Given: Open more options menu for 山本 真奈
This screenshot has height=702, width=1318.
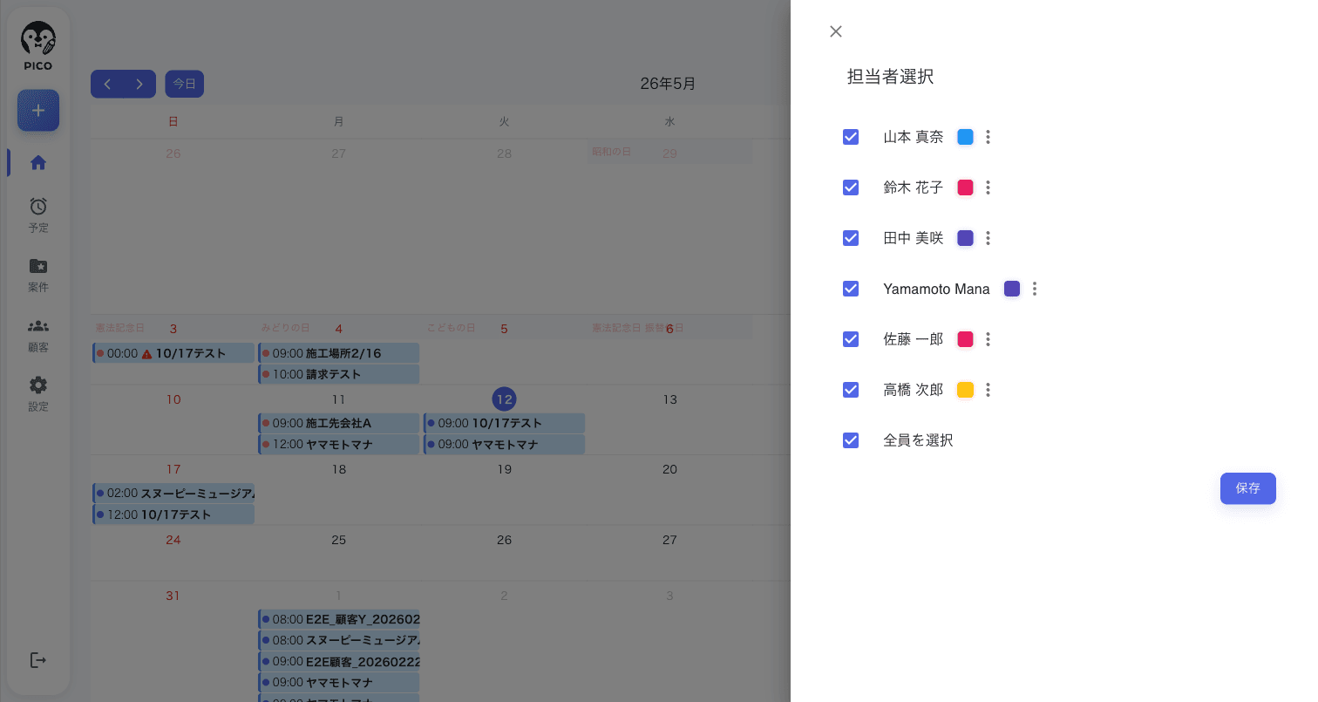Looking at the screenshot, I should coord(988,137).
